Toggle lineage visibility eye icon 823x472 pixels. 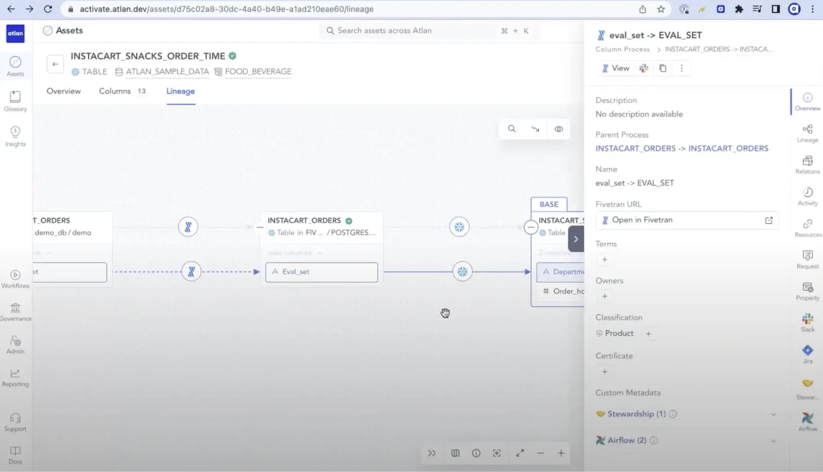point(559,129)
